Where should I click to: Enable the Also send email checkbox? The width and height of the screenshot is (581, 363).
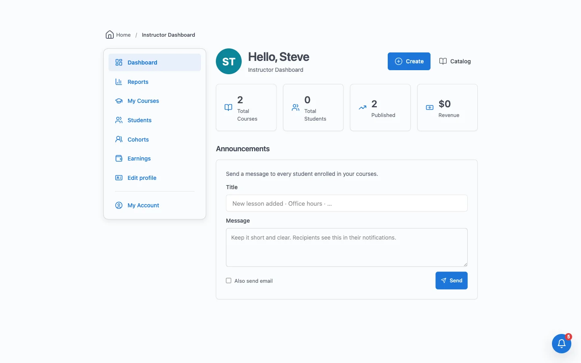tap(229, 281)
